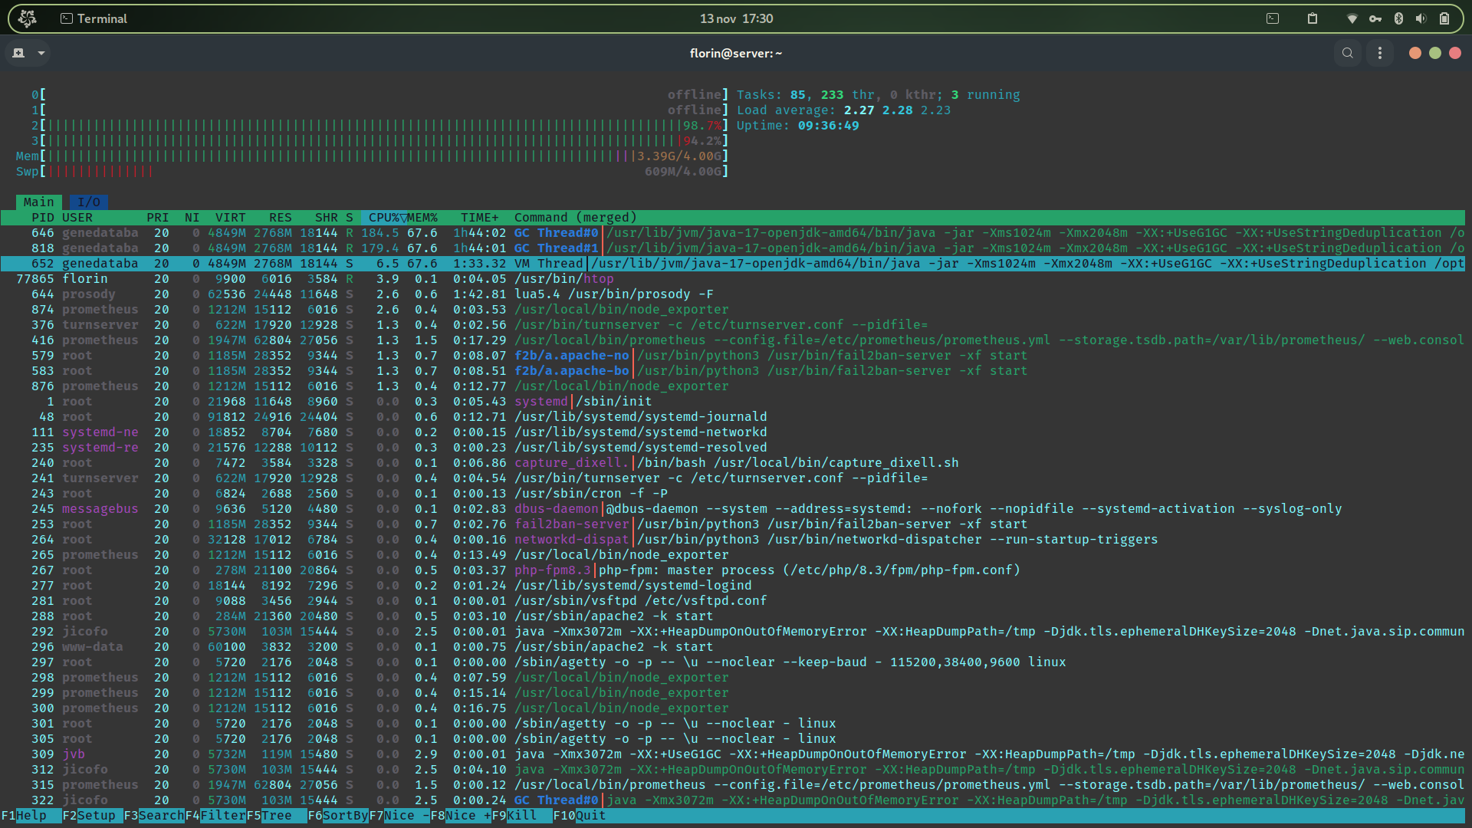This screenshot has width=1472, height=828.
Task: Open the clock showing 13 nov 17:30
Action: click(x=736, y=18)
